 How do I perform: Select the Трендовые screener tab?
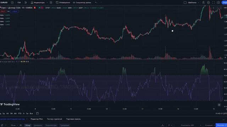pyautogui.click(x=65, y=126)
